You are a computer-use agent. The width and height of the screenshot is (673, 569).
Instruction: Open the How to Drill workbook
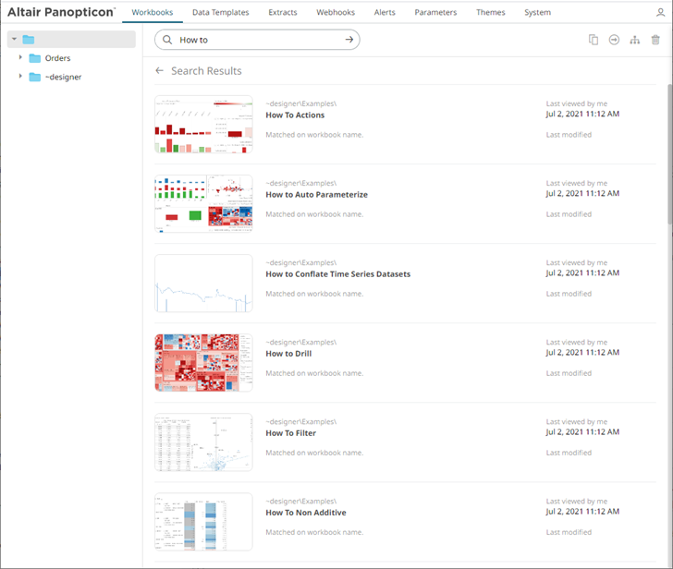point(290,354)
